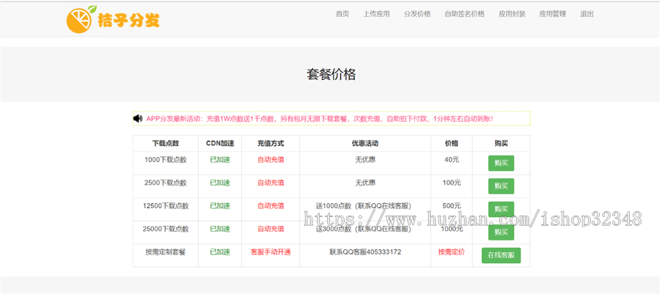This screenshot has width=660, height=294.
Task: Select the red 客服手动开通 text
Action: (x=271, y=252)
